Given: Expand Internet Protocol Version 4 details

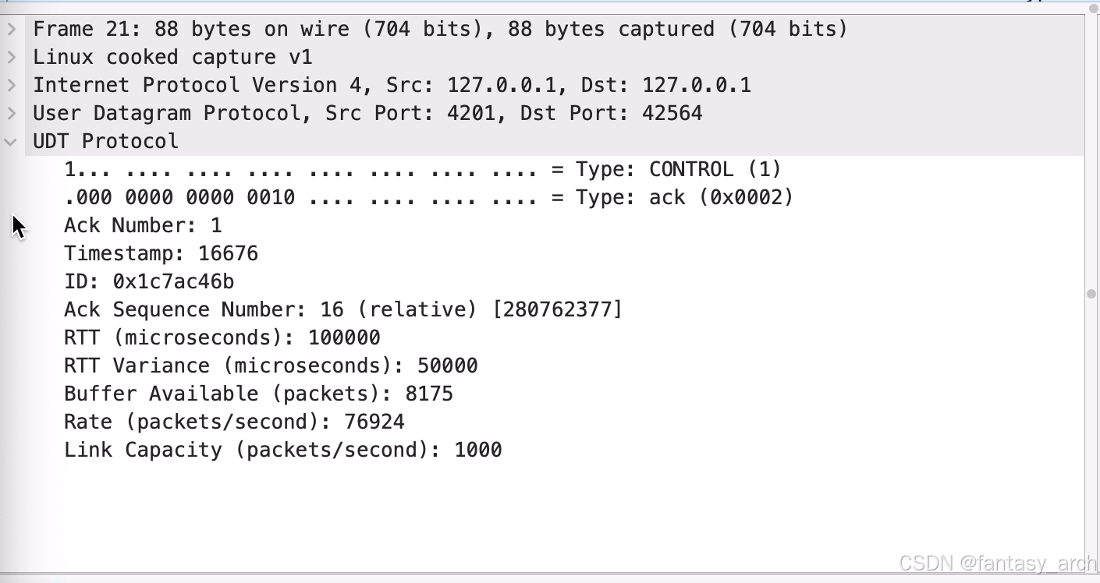Looking at the screenshot, I should tap(11, 85).
